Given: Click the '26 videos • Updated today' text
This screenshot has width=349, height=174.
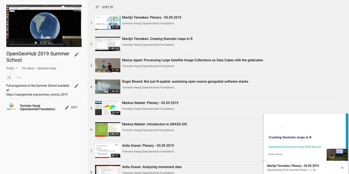Looking at the screenshot, I should coord(39,68).
